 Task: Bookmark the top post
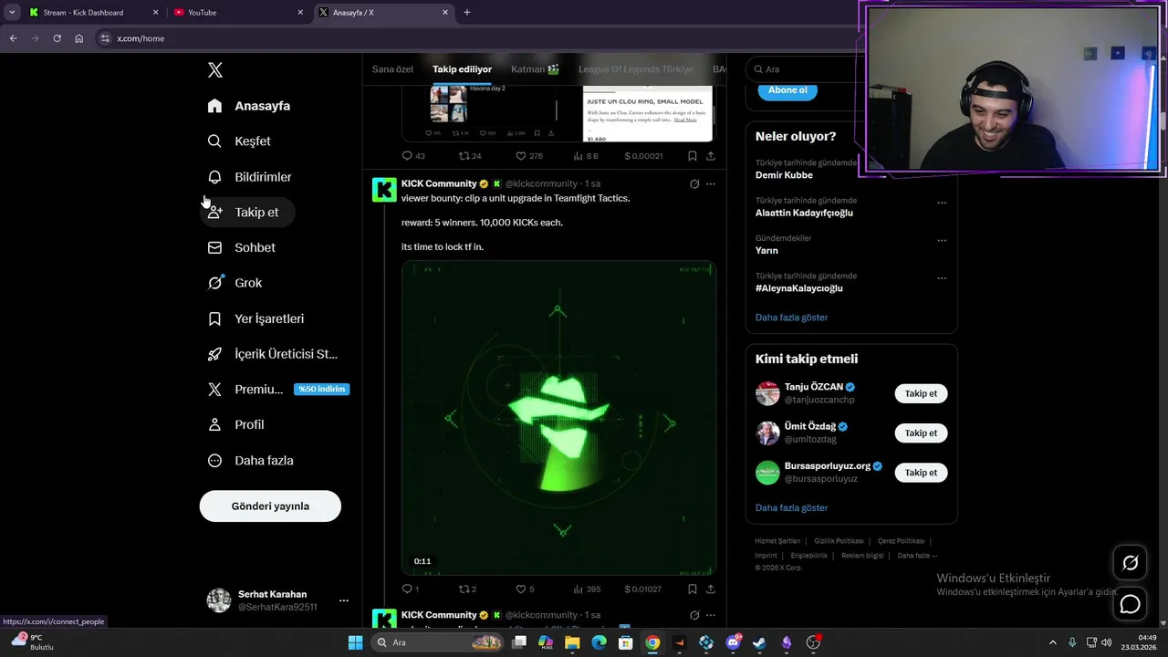point(693,156)
